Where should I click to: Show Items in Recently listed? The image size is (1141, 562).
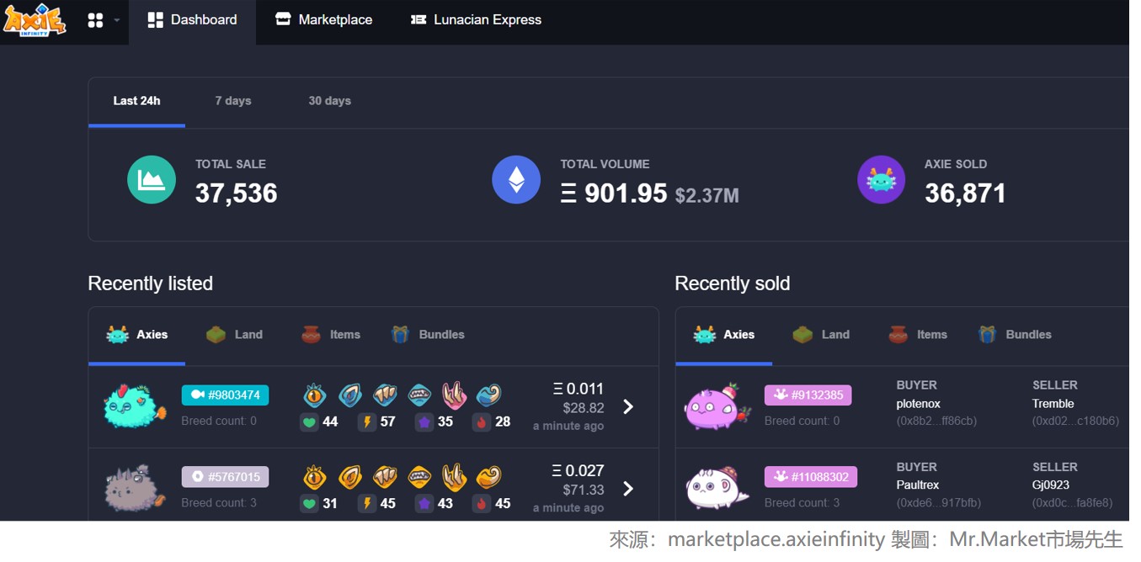pyautogui.click(x=331, y=335)
